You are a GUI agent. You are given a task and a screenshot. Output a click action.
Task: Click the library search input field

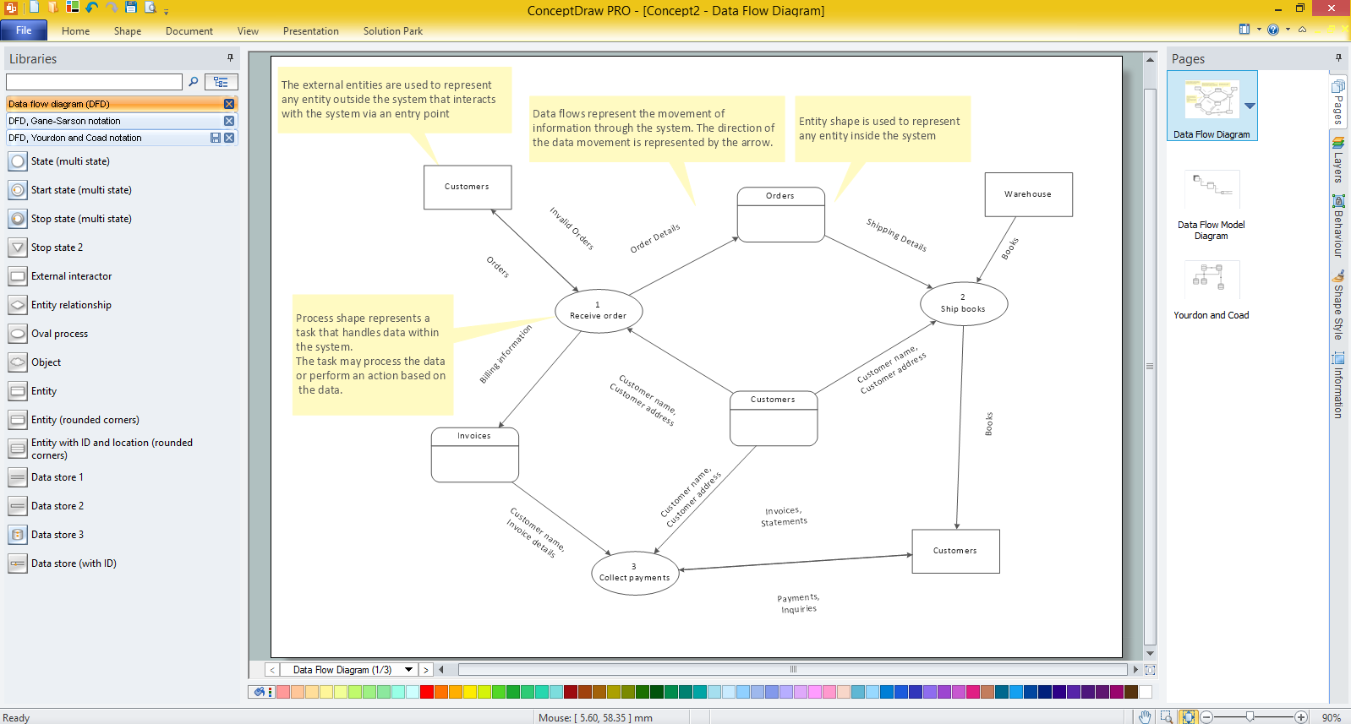(x=94, y=82)
